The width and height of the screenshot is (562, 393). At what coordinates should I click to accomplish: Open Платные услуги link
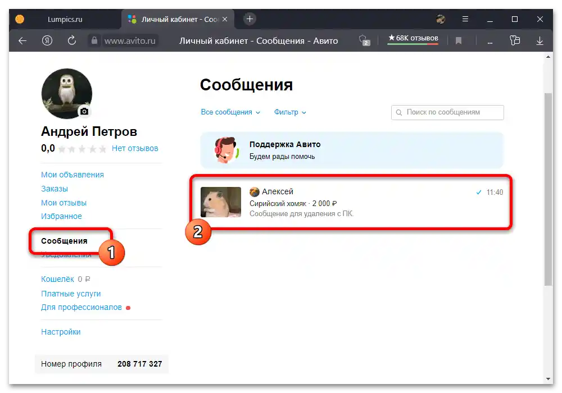71,294
